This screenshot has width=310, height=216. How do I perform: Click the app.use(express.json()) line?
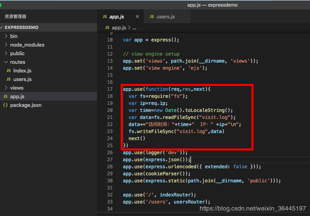(x=157, y=160)
